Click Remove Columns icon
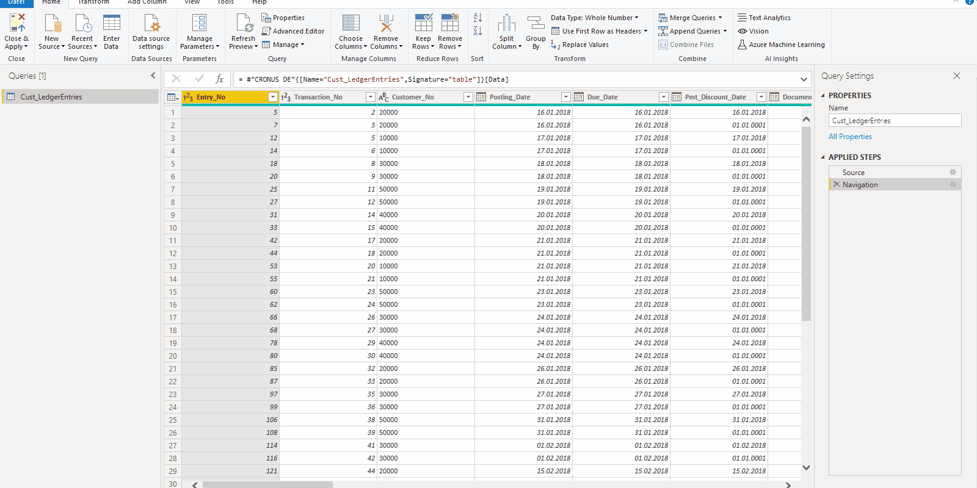Viewport: 977px width, 488px height. (x=386, y=23)
